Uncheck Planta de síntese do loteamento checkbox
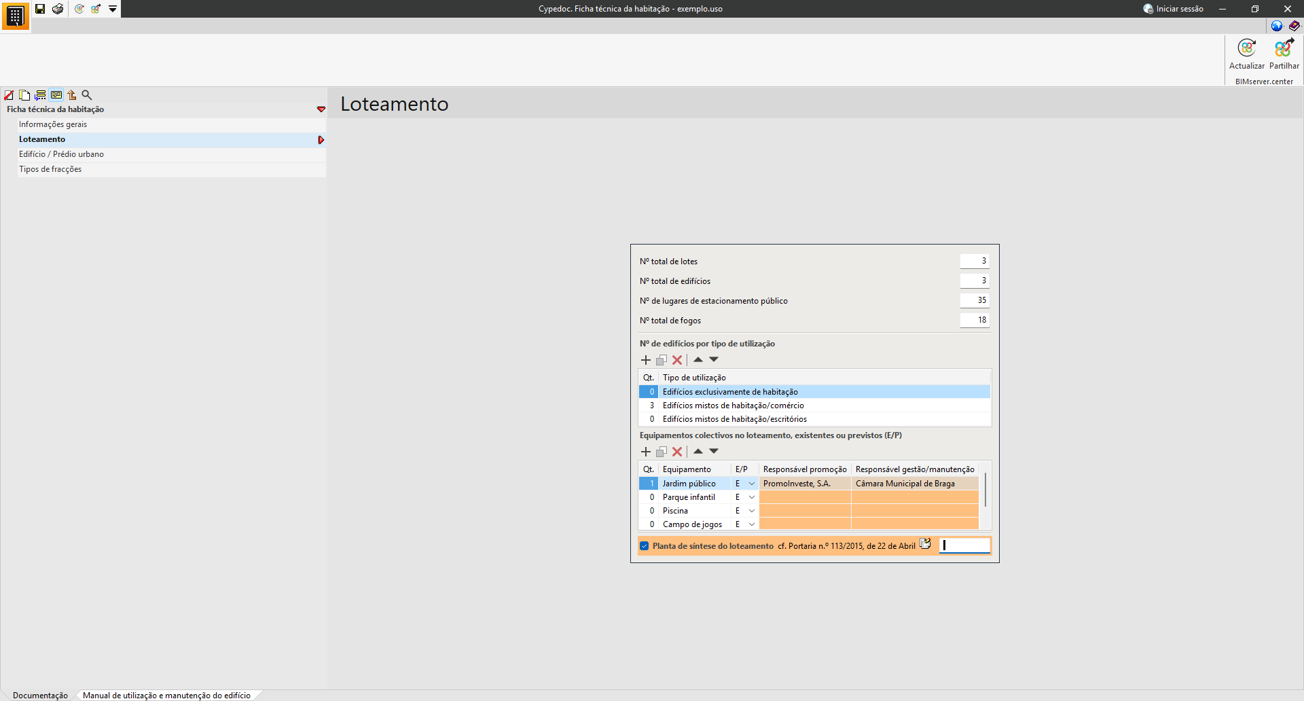1304x701 pixels. pos(645,546)
